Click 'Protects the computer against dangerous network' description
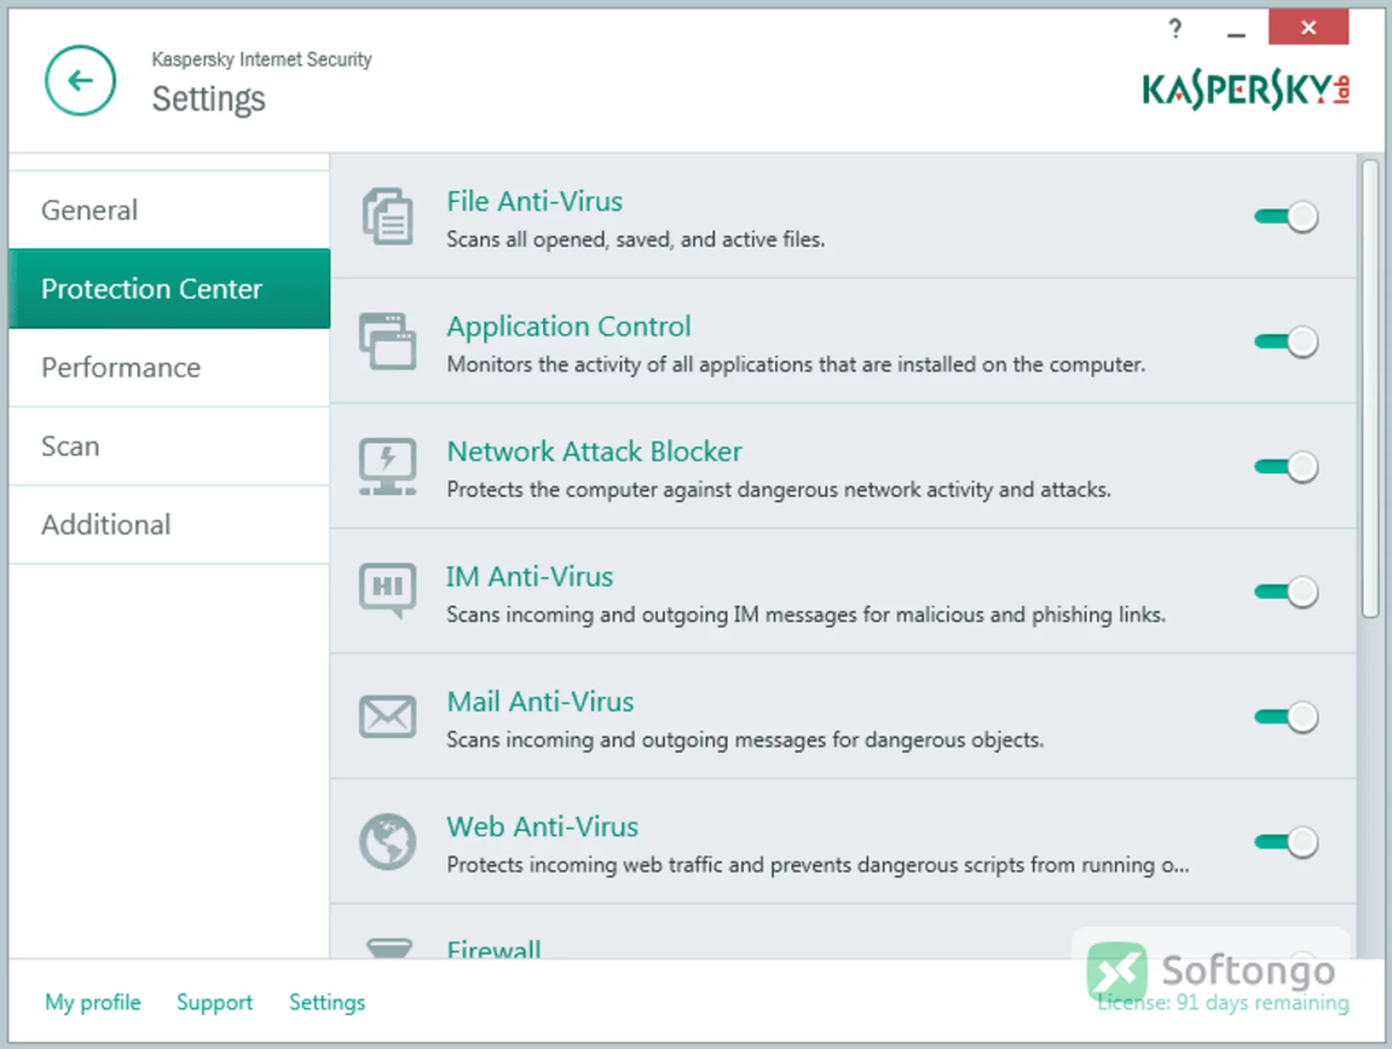Screen dimensions: 1392x1049 pyautogui.click(x=779, y=490)
